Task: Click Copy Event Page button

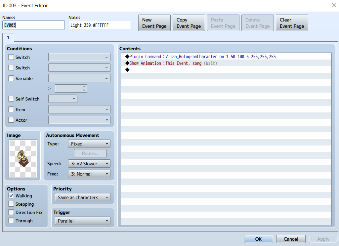Action: click(189, 23)
